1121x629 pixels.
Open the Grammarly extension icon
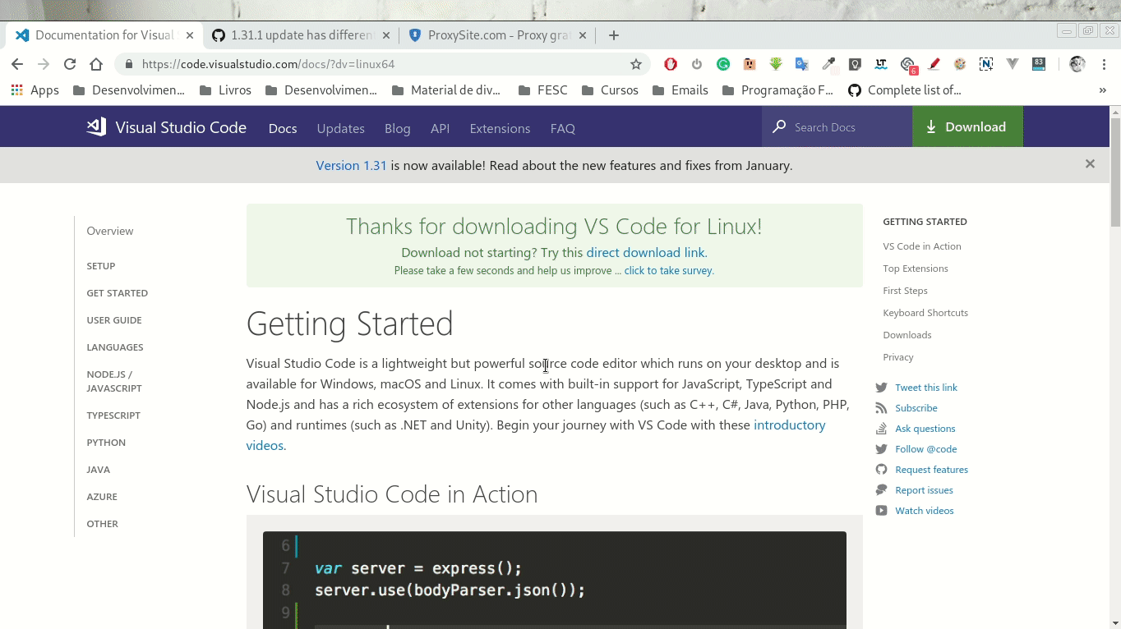coord(723,64)
